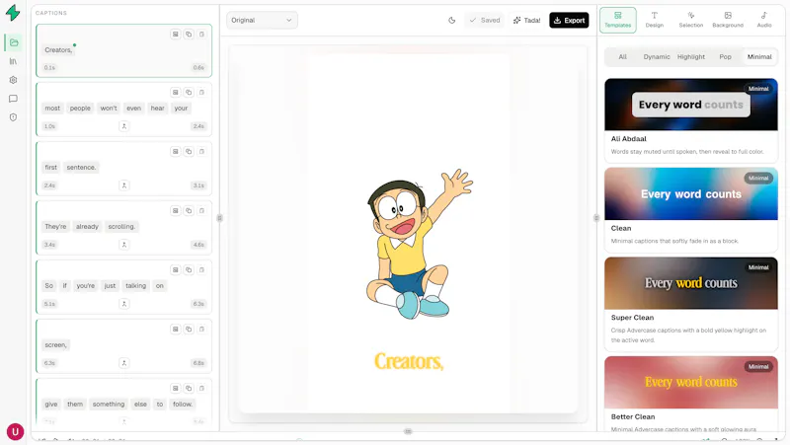Delete the "screen," caption block
The image size is (790, 445).
coord(201,330)
